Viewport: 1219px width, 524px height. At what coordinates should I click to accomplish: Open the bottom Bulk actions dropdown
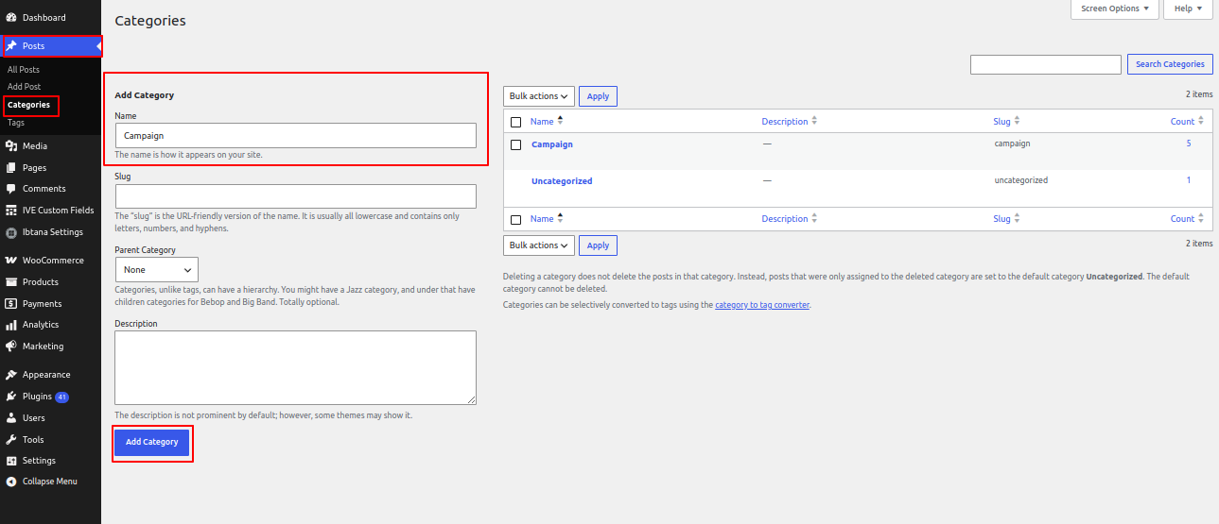coord(539,245)
